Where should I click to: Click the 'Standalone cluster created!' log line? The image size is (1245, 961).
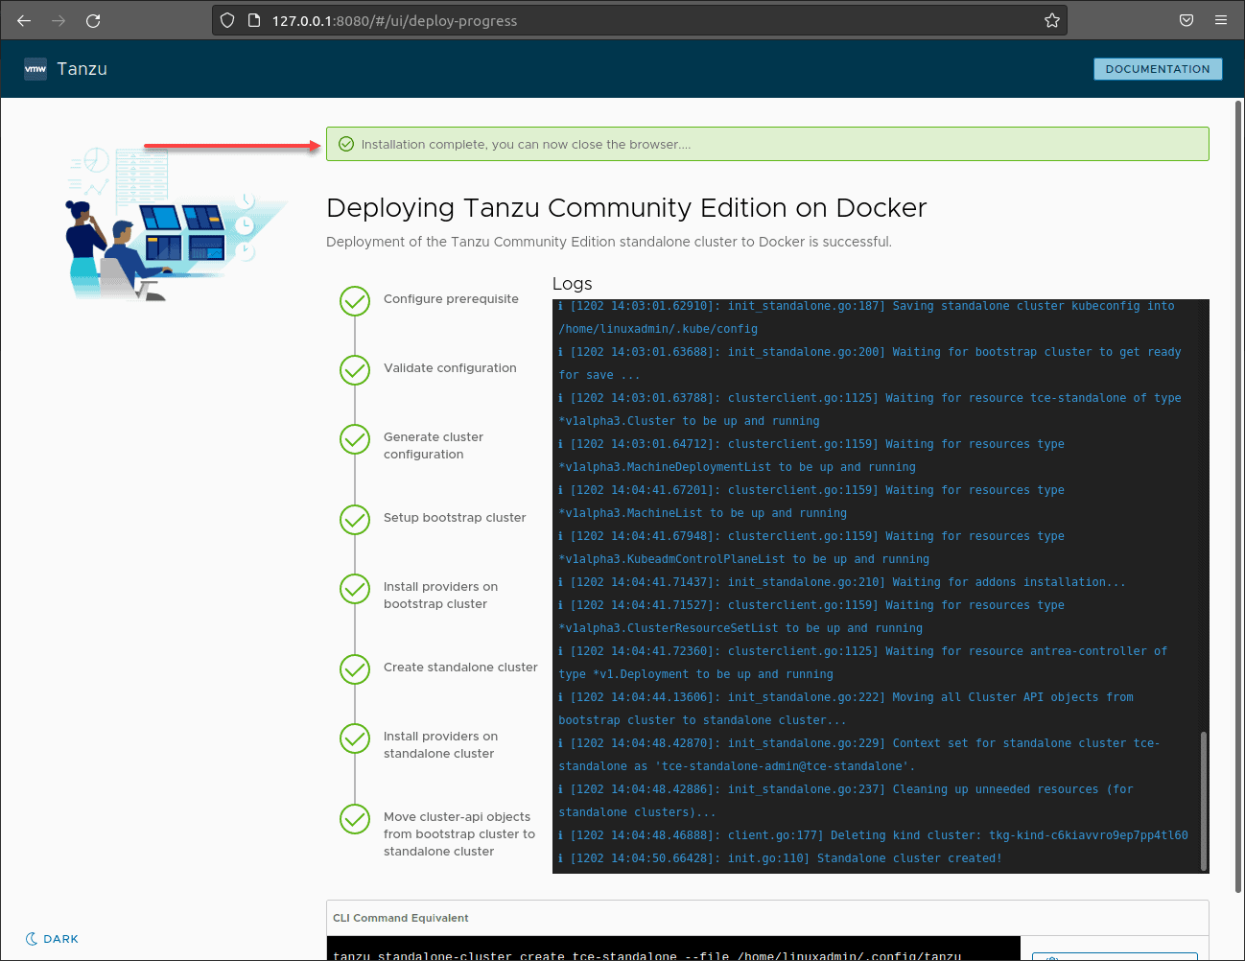tap(780, 858)
